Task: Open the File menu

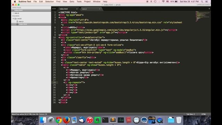Action: coord(35,1)
